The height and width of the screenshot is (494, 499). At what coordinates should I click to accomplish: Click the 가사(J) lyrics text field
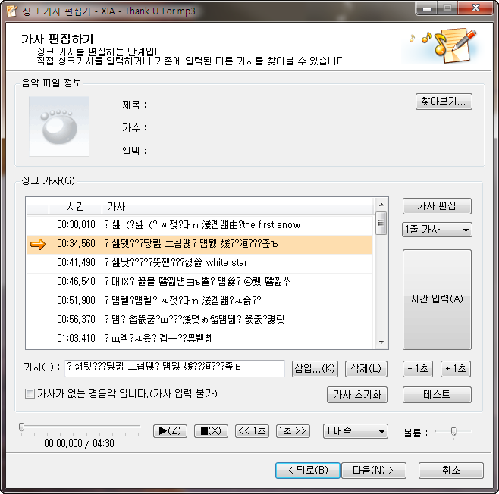click(x=174, y=368)
